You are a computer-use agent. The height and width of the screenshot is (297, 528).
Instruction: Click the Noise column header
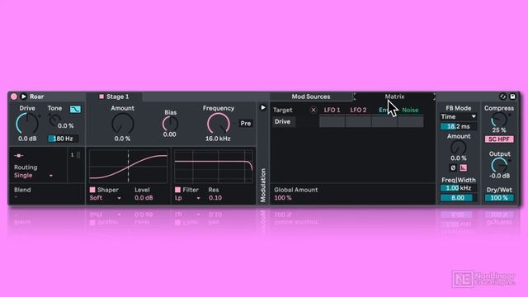point(410,110)
